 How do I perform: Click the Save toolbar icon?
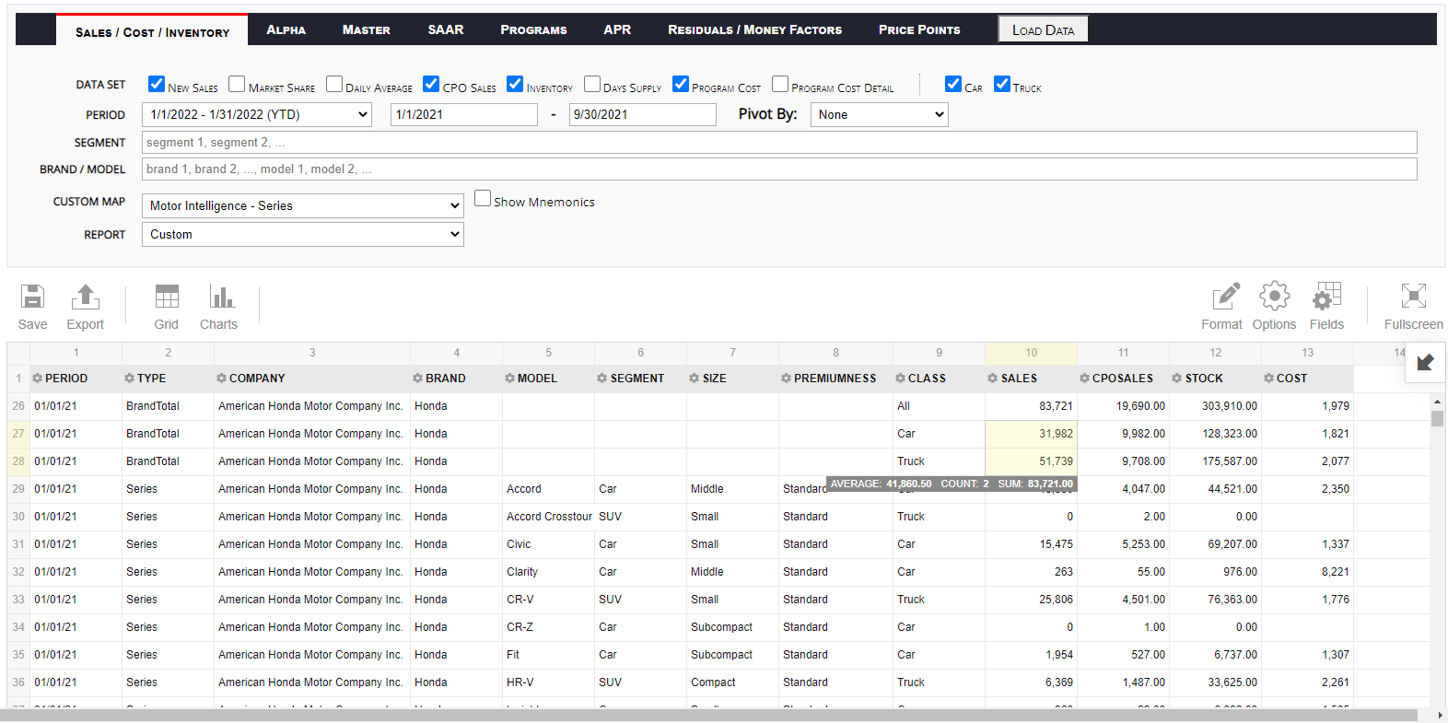[x=32, y=297]
